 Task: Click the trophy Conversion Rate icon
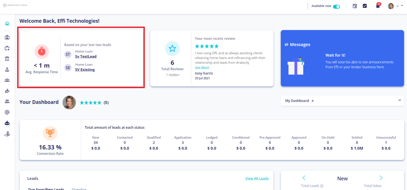tap(50, 133)
